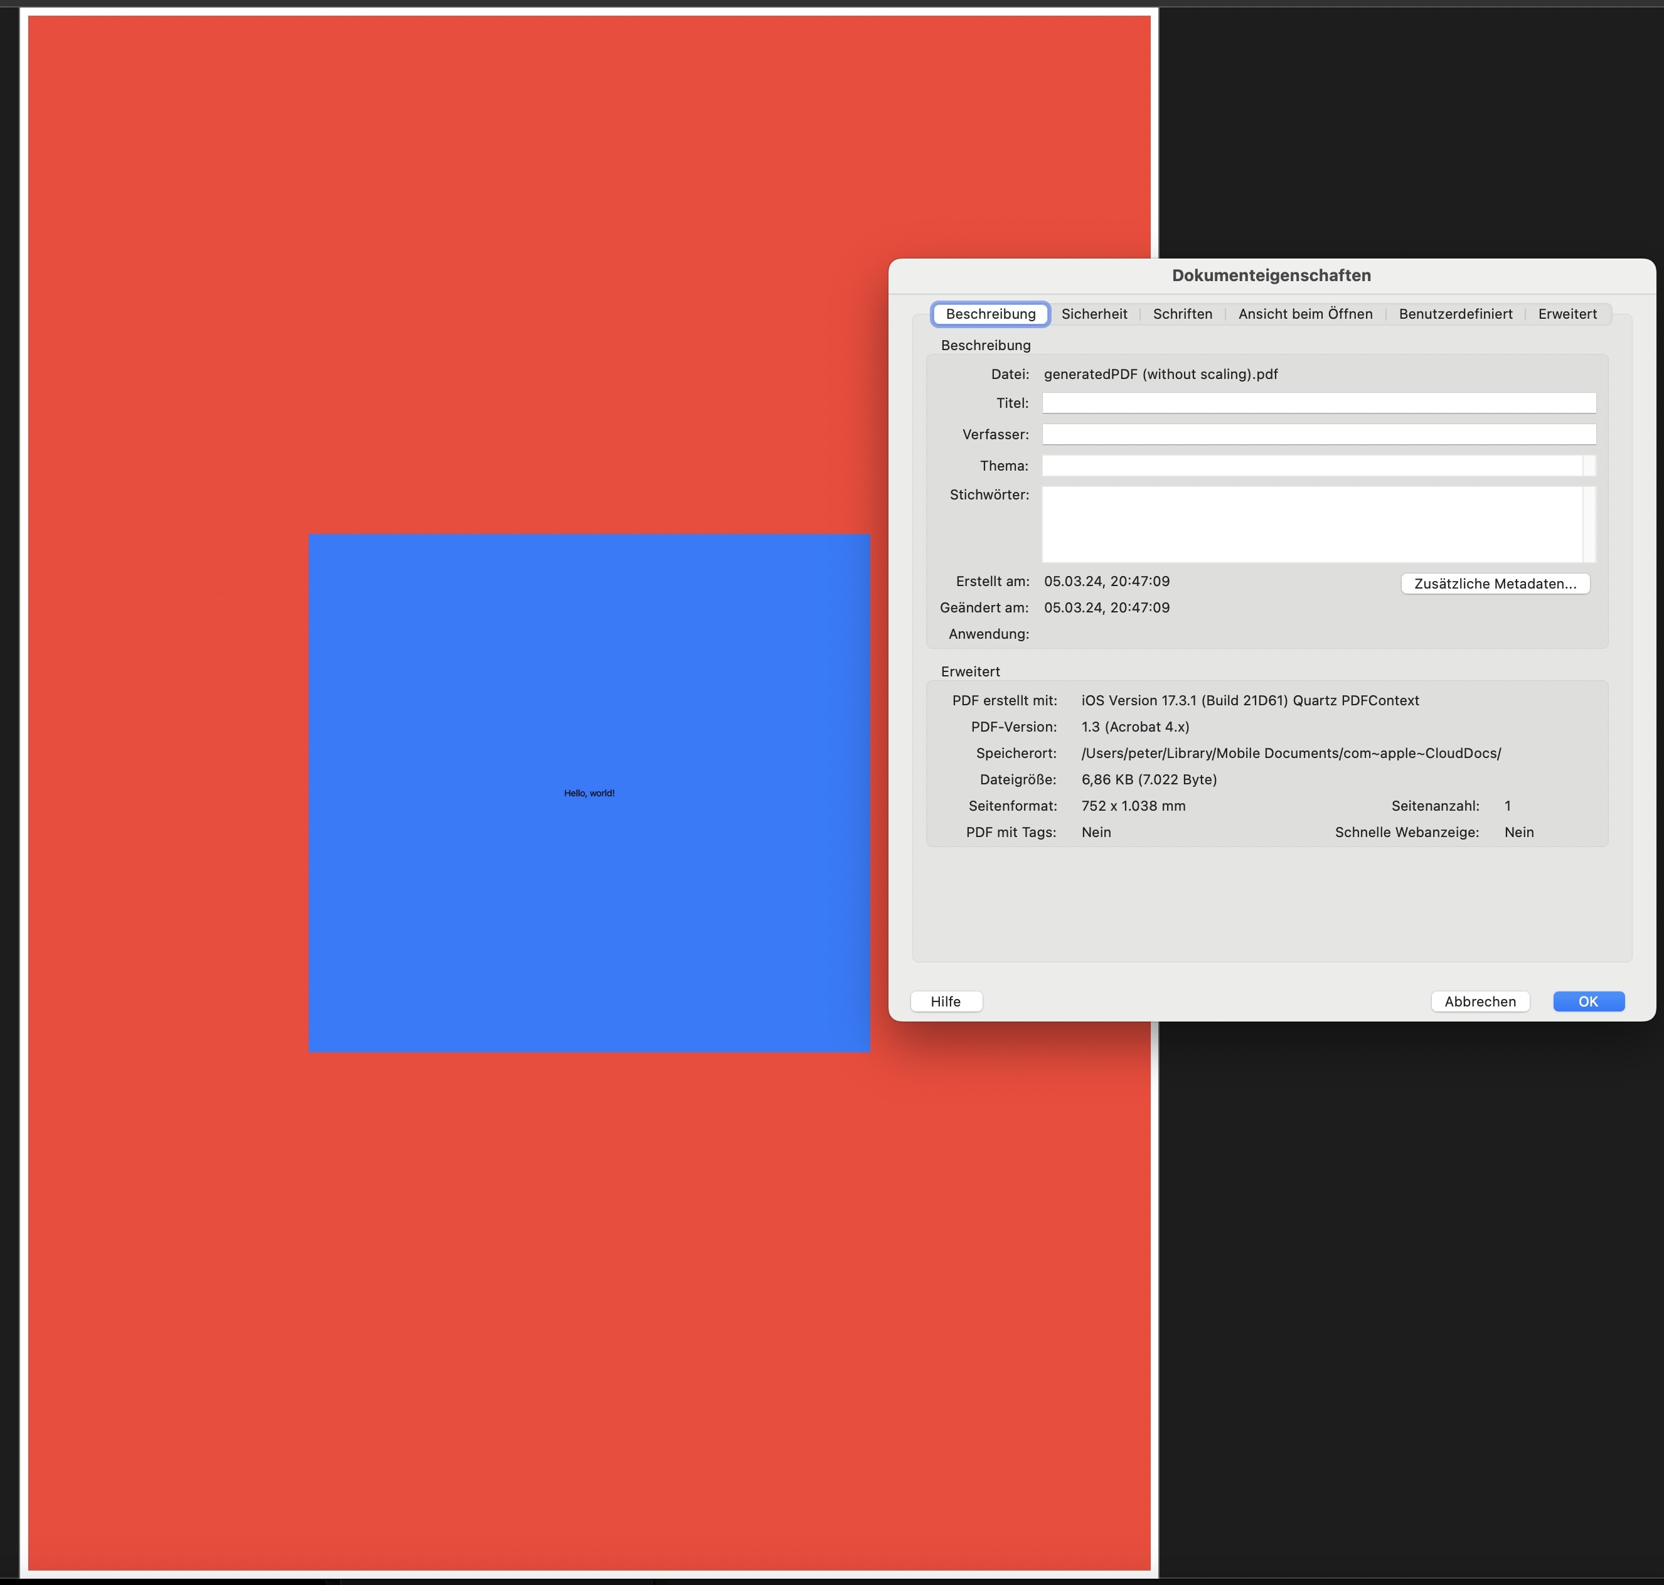The width and height of the screenshot is (1664, 1585).
Task: Click the Hilfe button
Action: pos(946,1001)
